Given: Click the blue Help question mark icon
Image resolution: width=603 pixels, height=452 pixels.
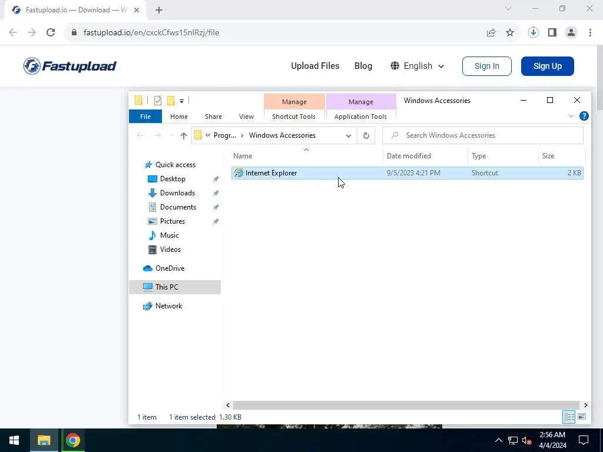Looking at the screenshot, I should click(584, 116).
